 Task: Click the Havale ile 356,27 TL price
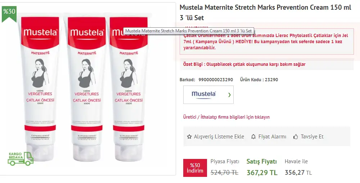pyautogui.click(x=298, y=173)
